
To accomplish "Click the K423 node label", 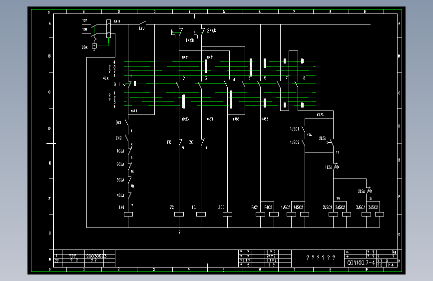I will 185,119.
